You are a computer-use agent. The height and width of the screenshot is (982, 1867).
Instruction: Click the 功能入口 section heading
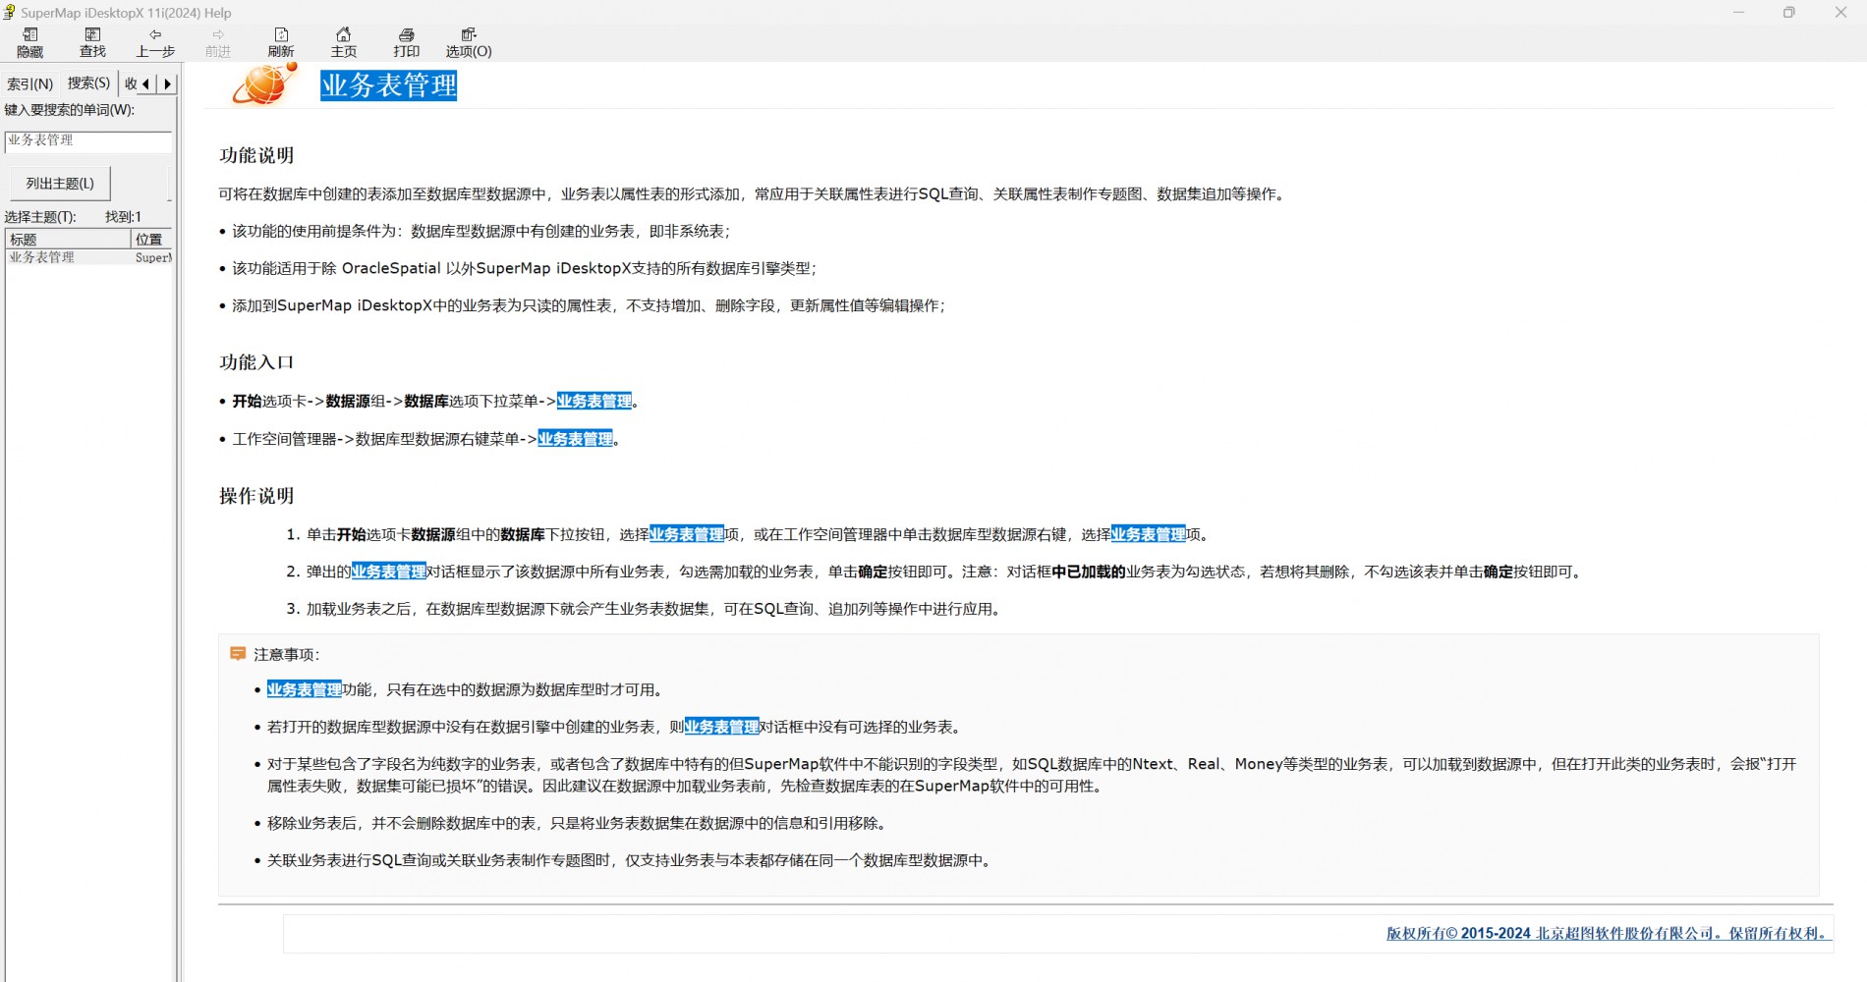click(x=256, y=362)
